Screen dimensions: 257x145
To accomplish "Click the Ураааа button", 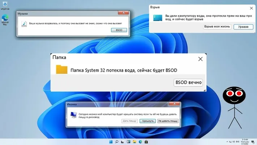I will point(243,27).
